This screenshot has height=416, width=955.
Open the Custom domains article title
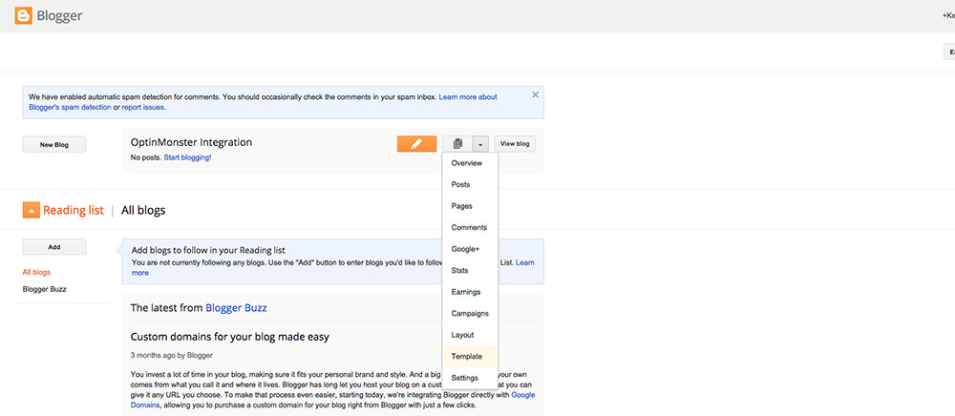pos(230,336)
